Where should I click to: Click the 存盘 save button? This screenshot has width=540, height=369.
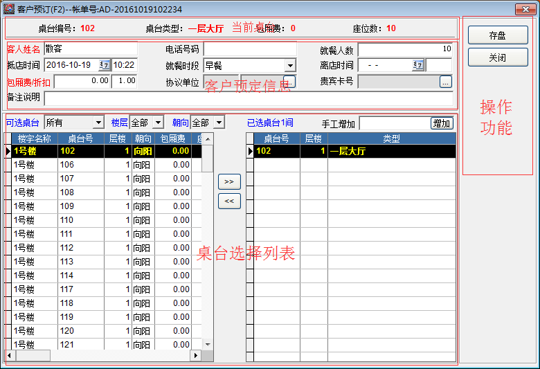[x=497, y=35]
